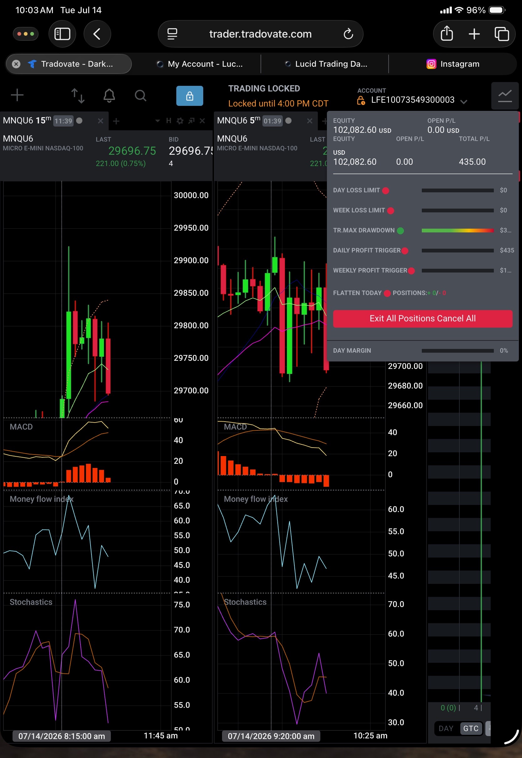Click the gray dot on MNQU6 15m tab
The image size is (522, 758).
(x=79, y=120)
